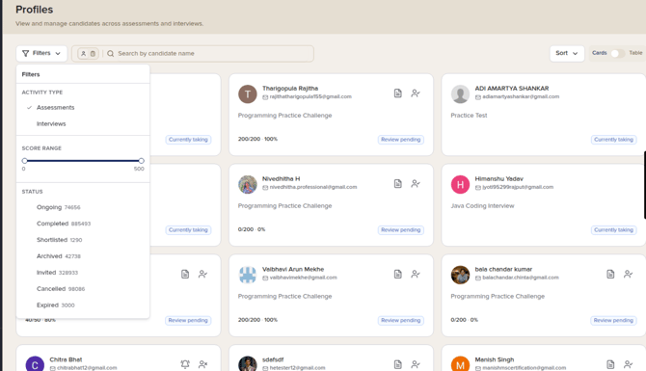Click shortlist person icon on Vaibhavi Arun Mekhe card
The height and width of the screenshot is (371, 646).
coord(416,275)
